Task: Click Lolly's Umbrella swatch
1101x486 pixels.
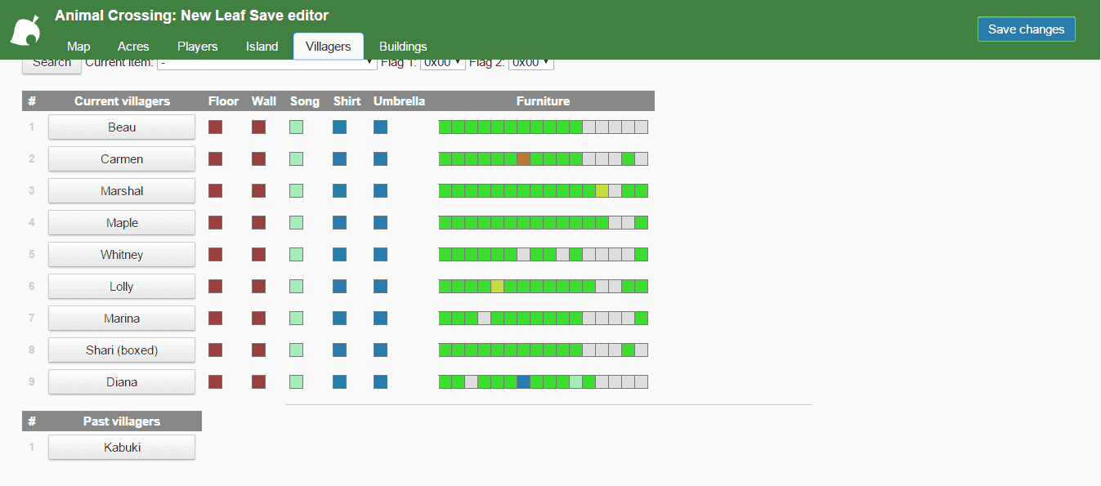Action: (x=380, y=287)
